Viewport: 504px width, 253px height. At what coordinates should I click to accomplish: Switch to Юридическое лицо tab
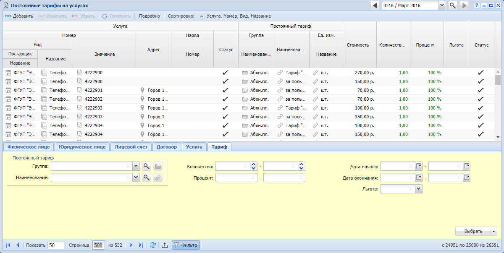point(82,147)
